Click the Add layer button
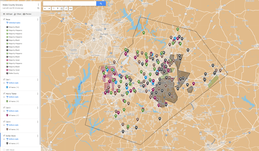This screenshot has width=259, height=151. pos(8,14)
